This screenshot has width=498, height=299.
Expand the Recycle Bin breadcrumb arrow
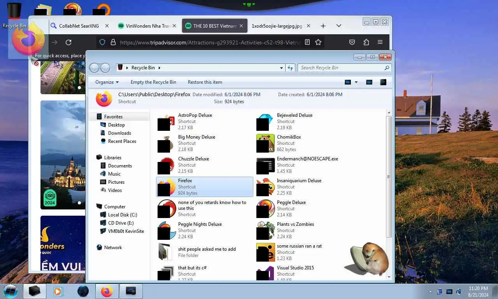tap(160, 68)
